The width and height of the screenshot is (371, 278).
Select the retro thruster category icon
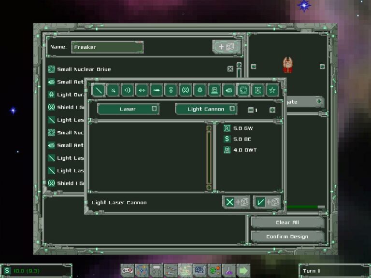(x=229, y=90)
